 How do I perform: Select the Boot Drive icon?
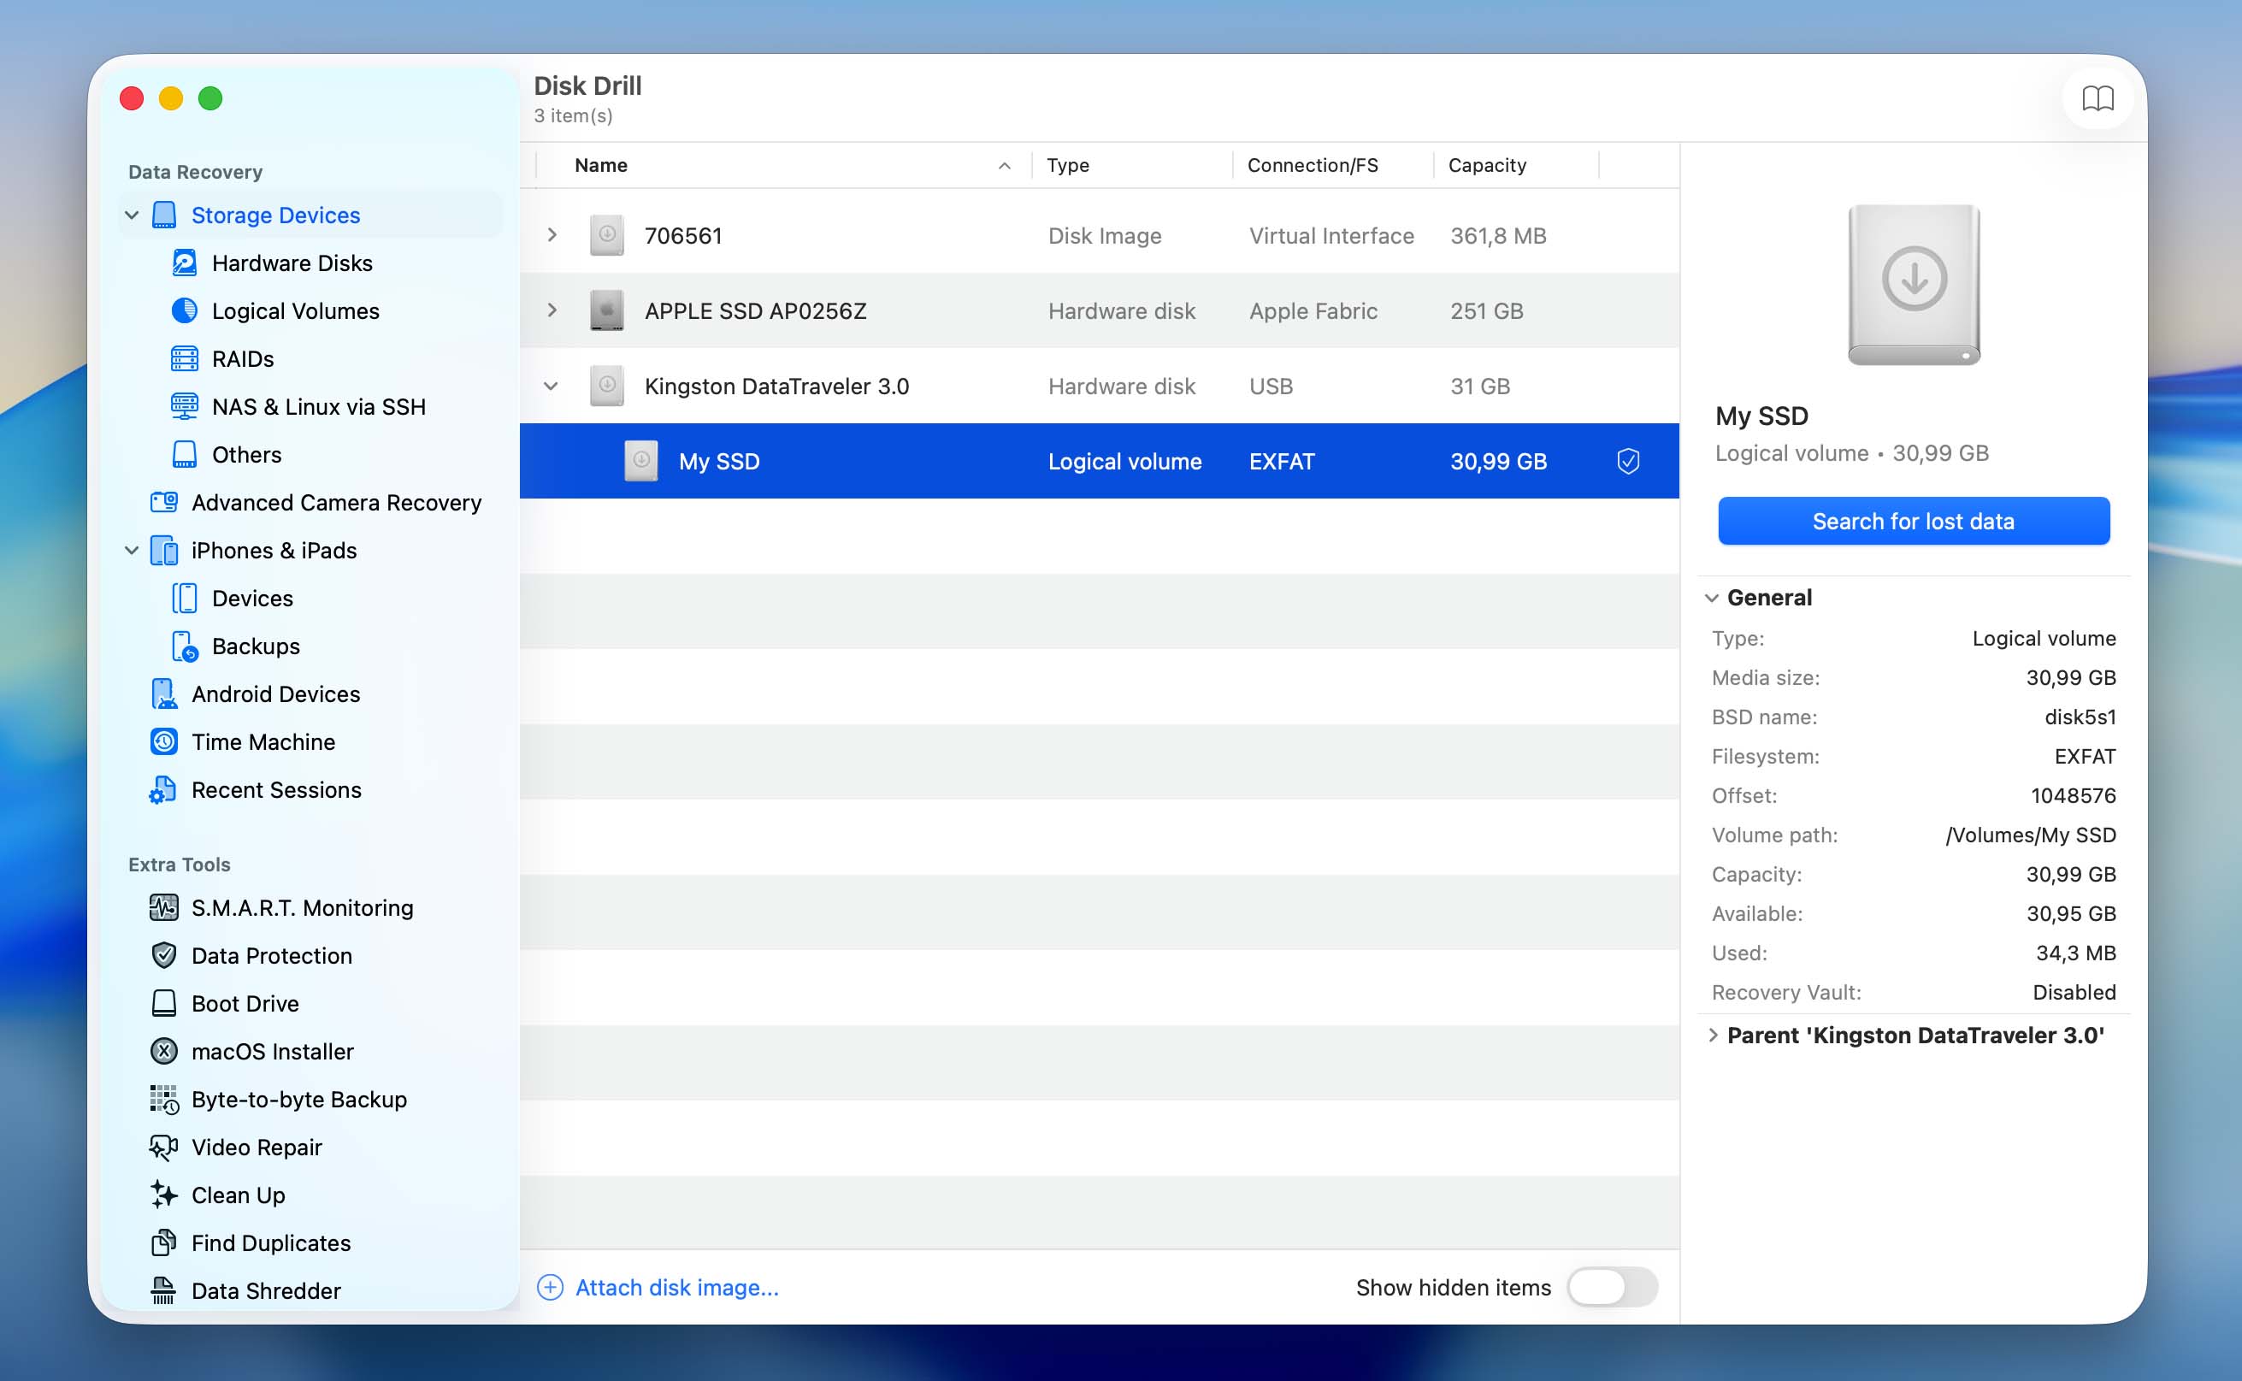[164, 1004]
